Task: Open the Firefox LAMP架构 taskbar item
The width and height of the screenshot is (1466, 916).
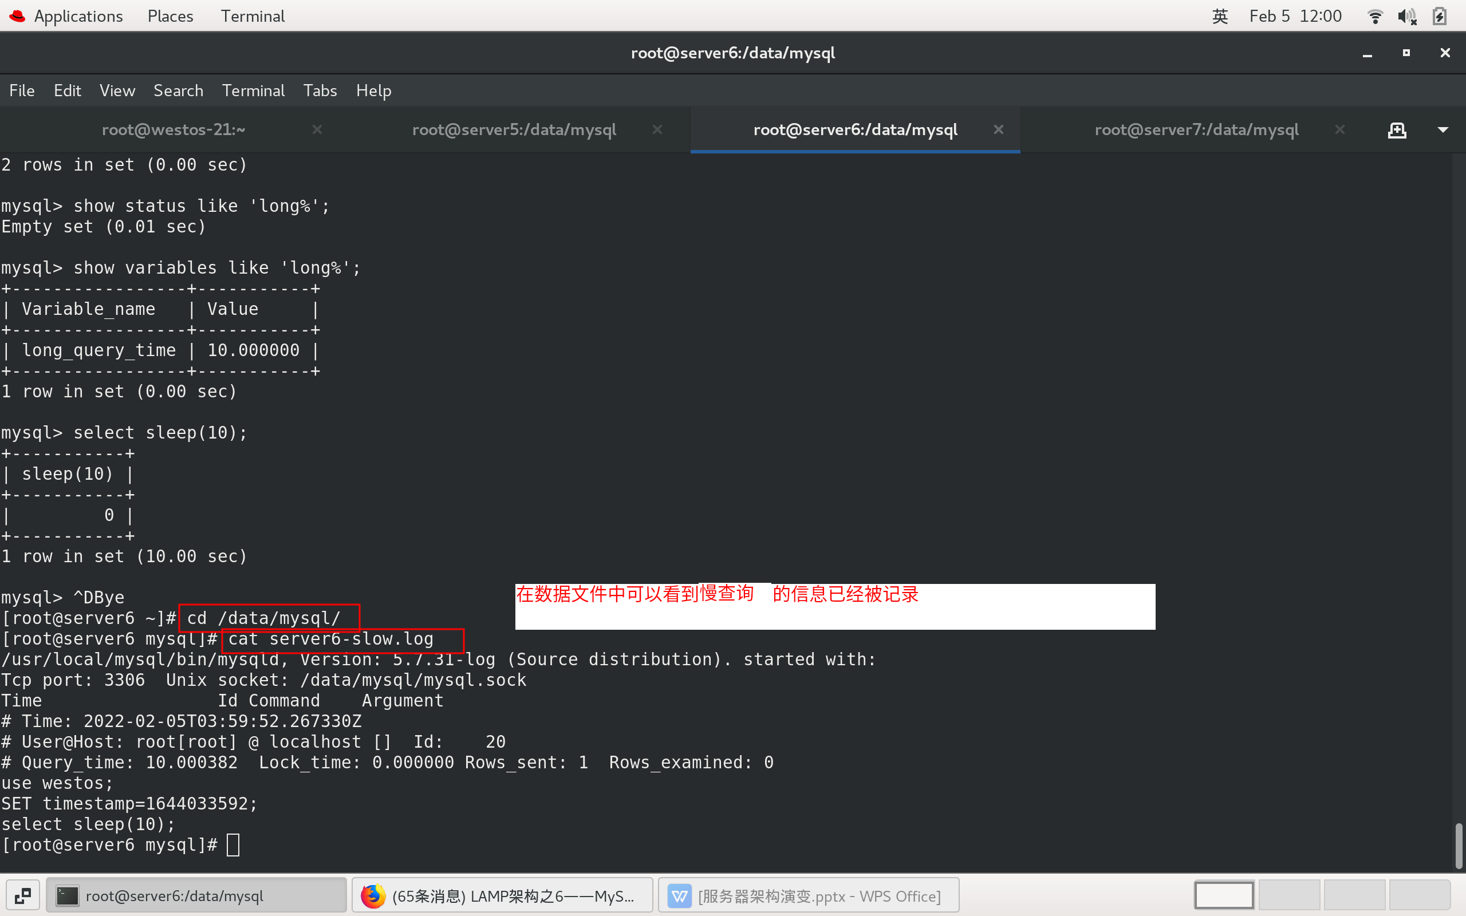Action: pos(502,895)
